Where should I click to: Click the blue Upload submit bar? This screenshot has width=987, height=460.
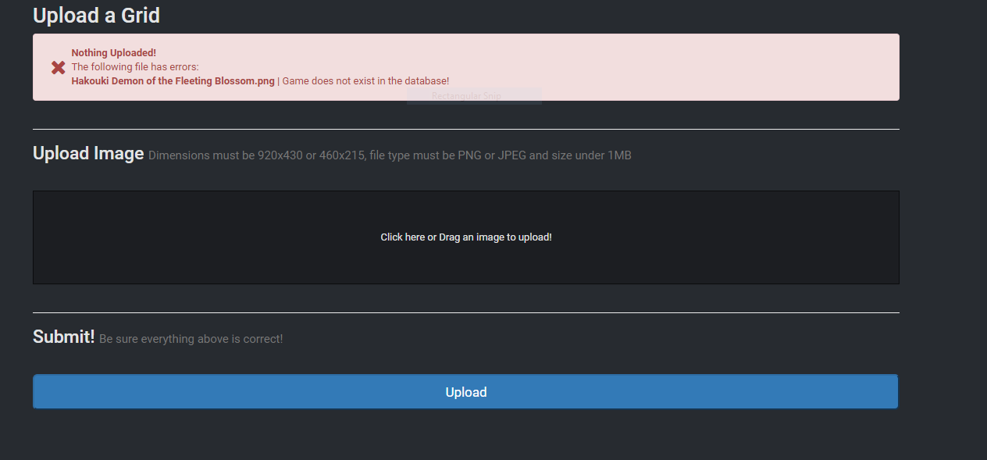point(465,391)
